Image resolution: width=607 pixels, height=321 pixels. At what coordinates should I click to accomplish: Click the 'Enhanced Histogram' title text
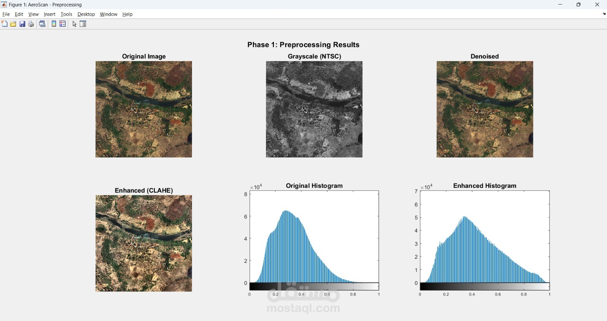(x=485, y=186)
